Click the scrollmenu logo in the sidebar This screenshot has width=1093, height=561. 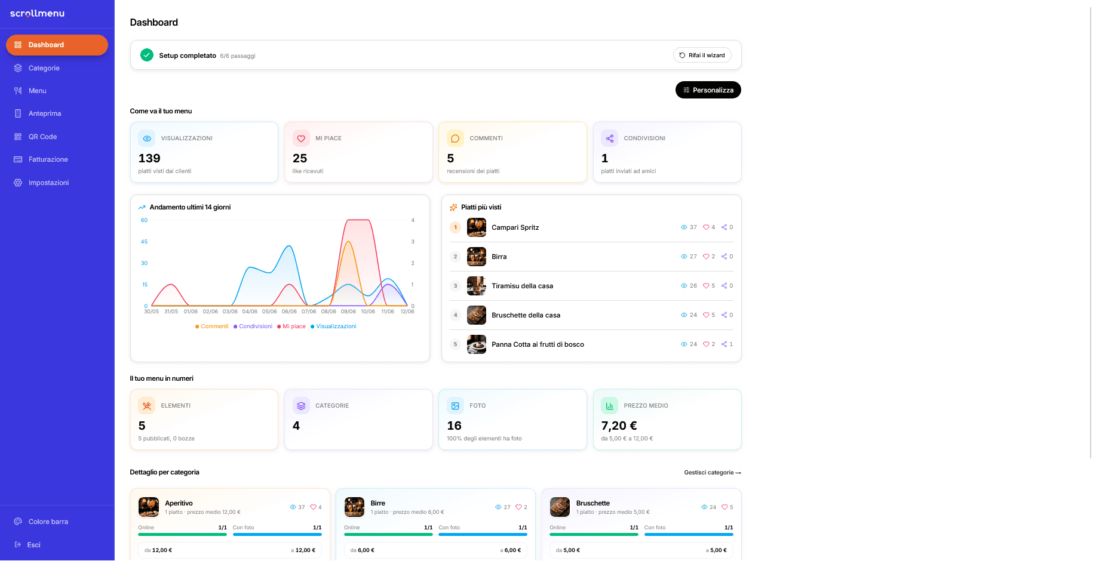coord(37,13)
